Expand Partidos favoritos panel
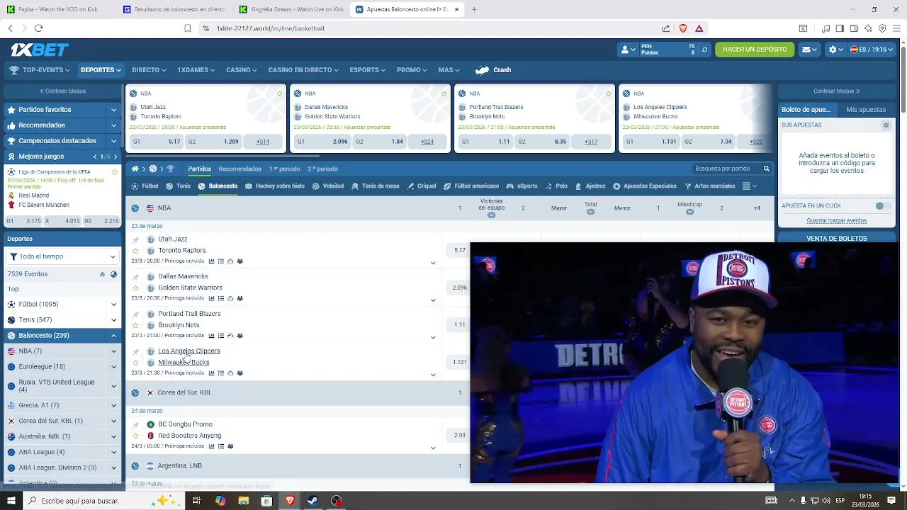 pyautogui.click(x=113, y=110)
